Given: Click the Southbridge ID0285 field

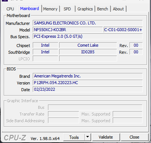Looking at the screenshot, I should [88, 52].
